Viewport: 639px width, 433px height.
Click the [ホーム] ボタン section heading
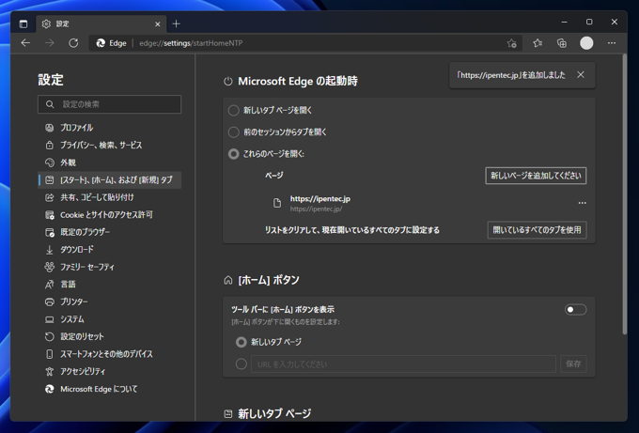[x=269, y=280]
